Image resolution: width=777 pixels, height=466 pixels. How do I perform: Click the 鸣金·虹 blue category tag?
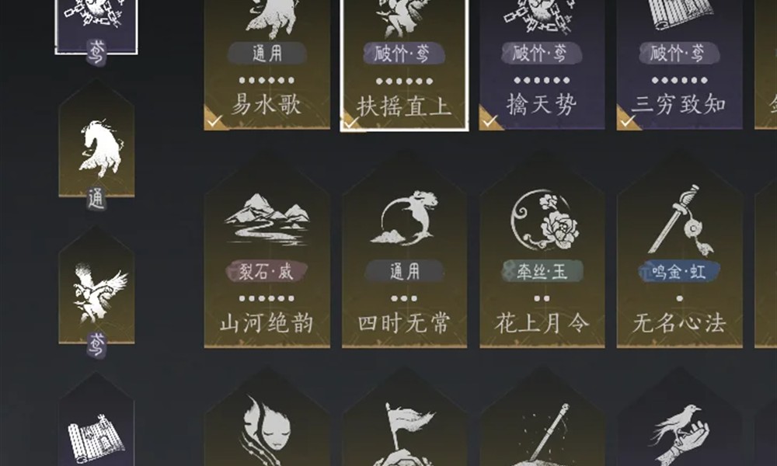[x=679, y=271]
